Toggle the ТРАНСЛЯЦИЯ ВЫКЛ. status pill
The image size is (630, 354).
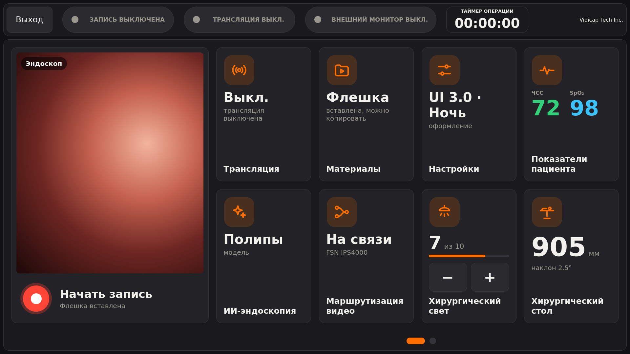click(240, 20)
